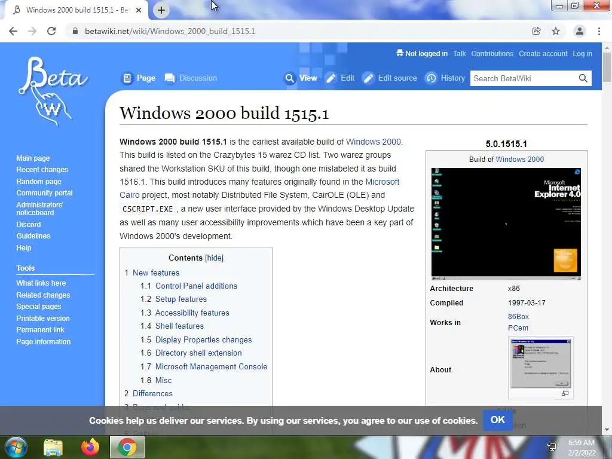Image resolution: width=612 pixels, height=459 pixels.
Task: Open the Contributions link
Action: click(492, 54)
